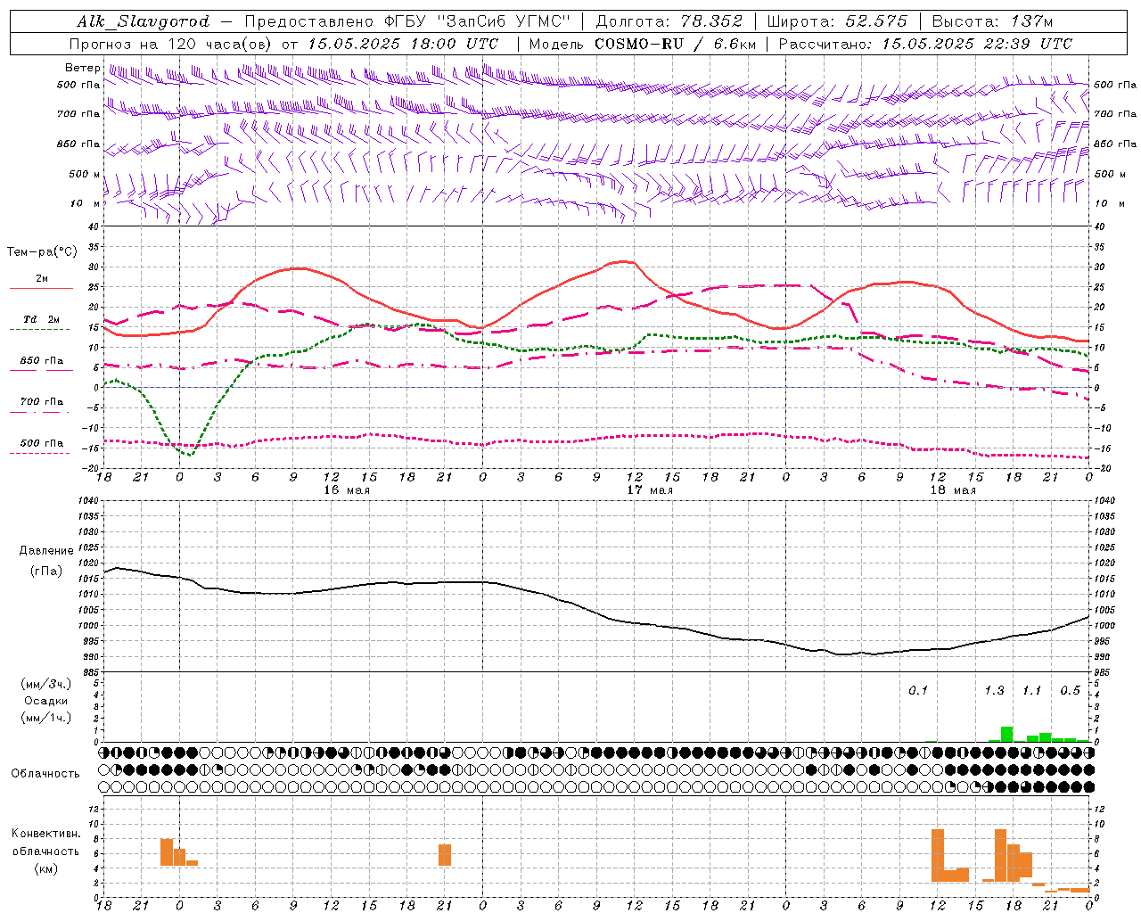Click the tallest green precipitation bar
Image resolution: width=1141 pixels, height=913 pixels.
[1006, 734]
